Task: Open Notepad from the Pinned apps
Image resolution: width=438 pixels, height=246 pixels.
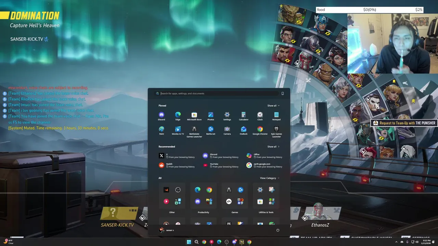Action: tap(276, 116)
